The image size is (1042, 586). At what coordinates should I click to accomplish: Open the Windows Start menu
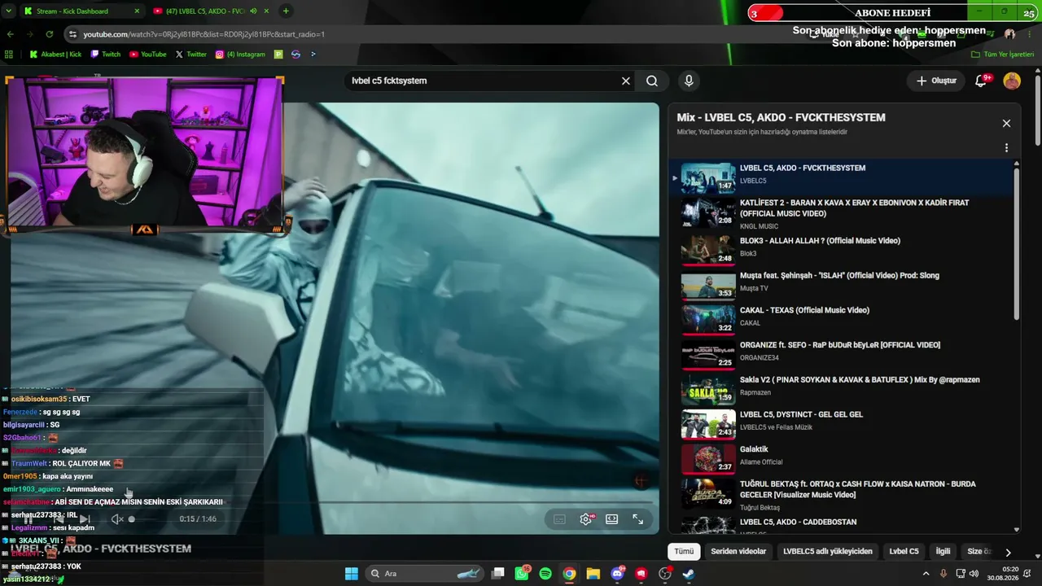coord(351,574)
